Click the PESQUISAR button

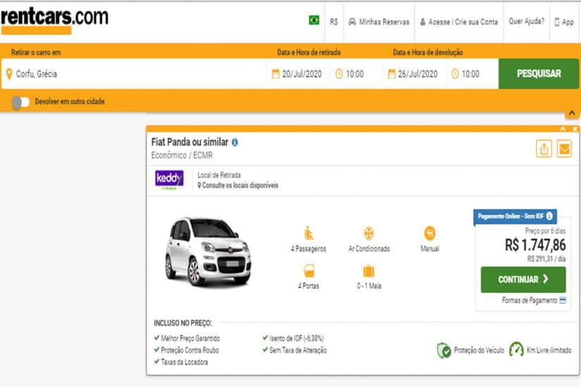(x=538, y=74)
